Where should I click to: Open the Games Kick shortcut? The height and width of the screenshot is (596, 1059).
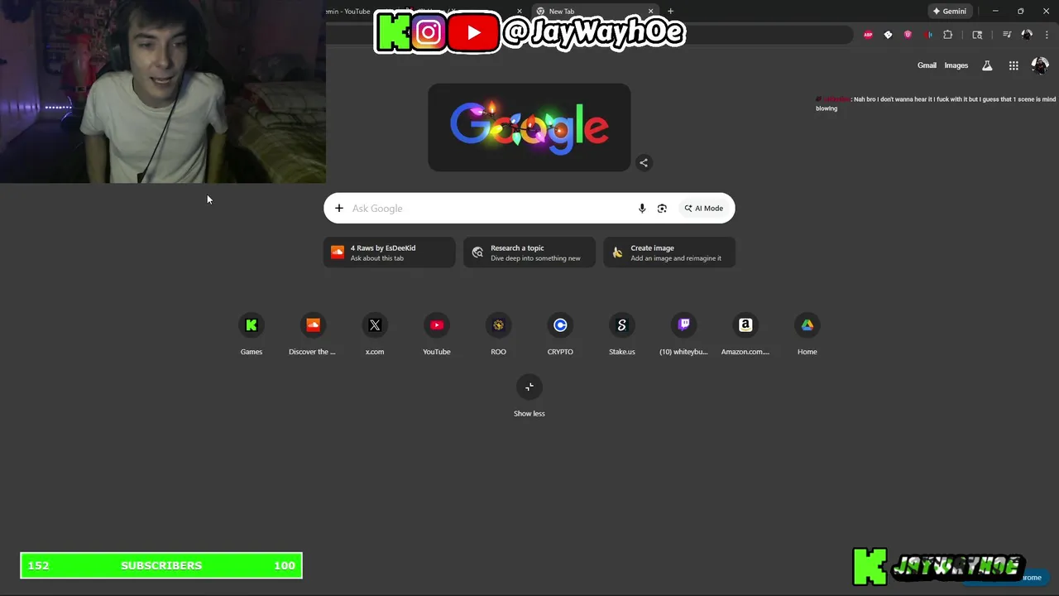pos(252,334)
